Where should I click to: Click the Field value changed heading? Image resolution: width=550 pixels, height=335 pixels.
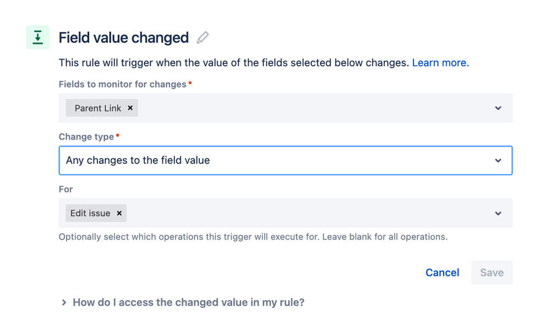(123, 37)
